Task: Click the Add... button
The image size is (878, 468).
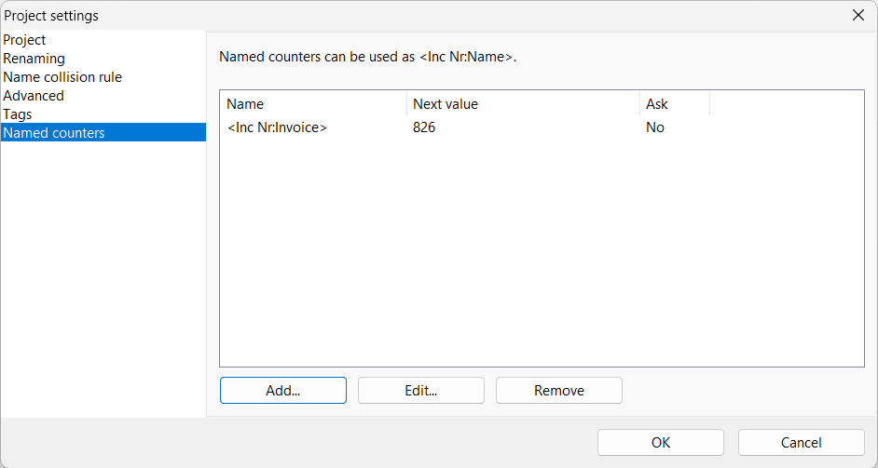Action: 283,390
